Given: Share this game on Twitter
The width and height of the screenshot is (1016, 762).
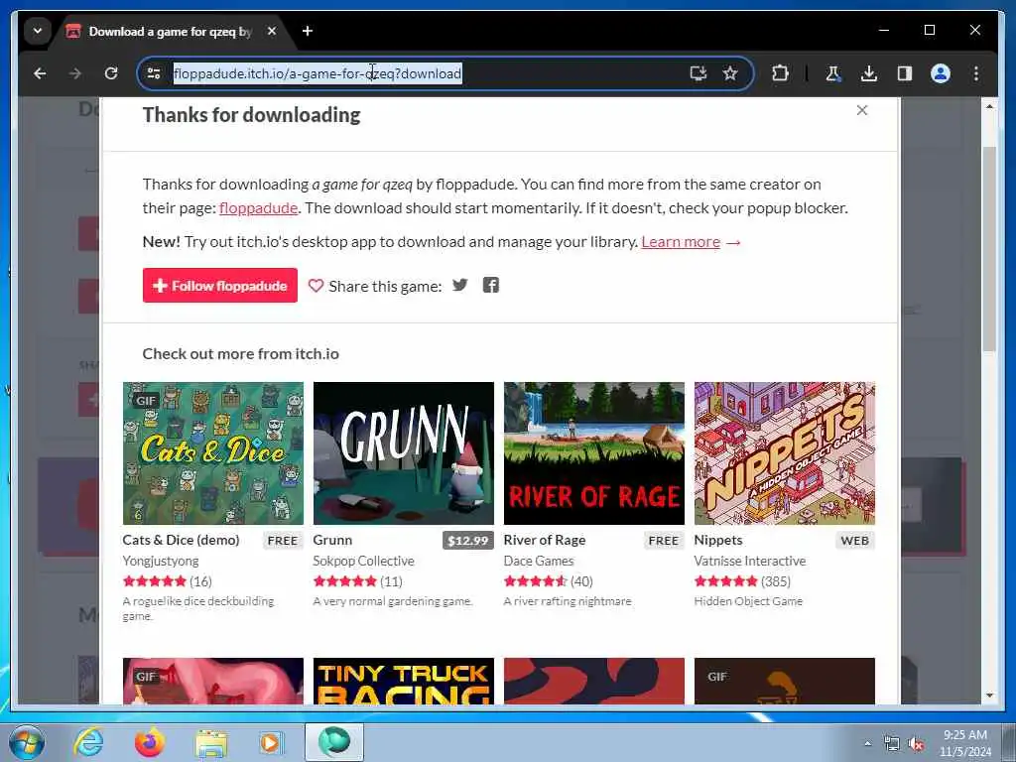Looking at the screenshot, I should (x=460, y=285).
